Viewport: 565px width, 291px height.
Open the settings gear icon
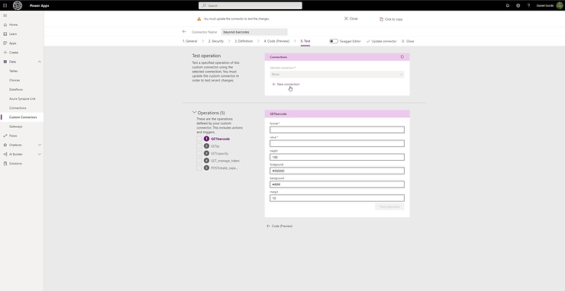tap(518, 6)
